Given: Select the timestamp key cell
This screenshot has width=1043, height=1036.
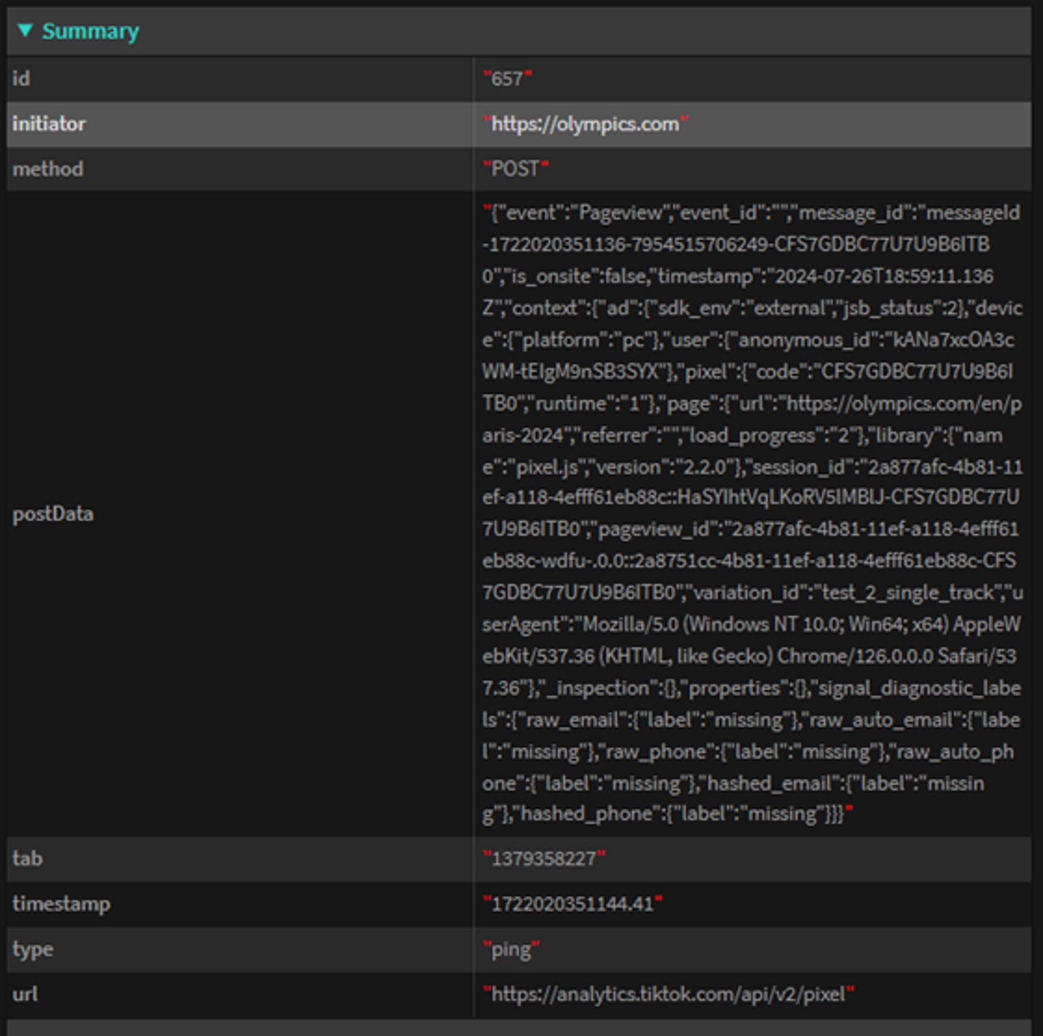Looking at the screenshot, I should (x=239, y=903).
